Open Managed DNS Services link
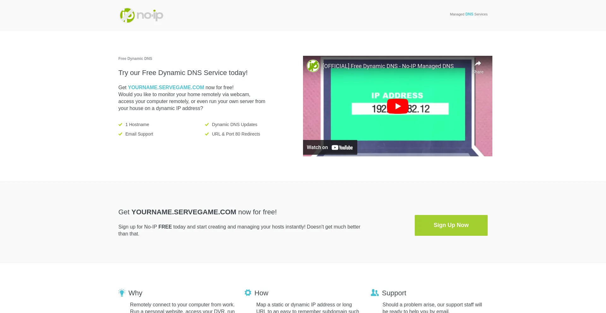The width and height of the screenshot is (606, 313). coord(468,14)
